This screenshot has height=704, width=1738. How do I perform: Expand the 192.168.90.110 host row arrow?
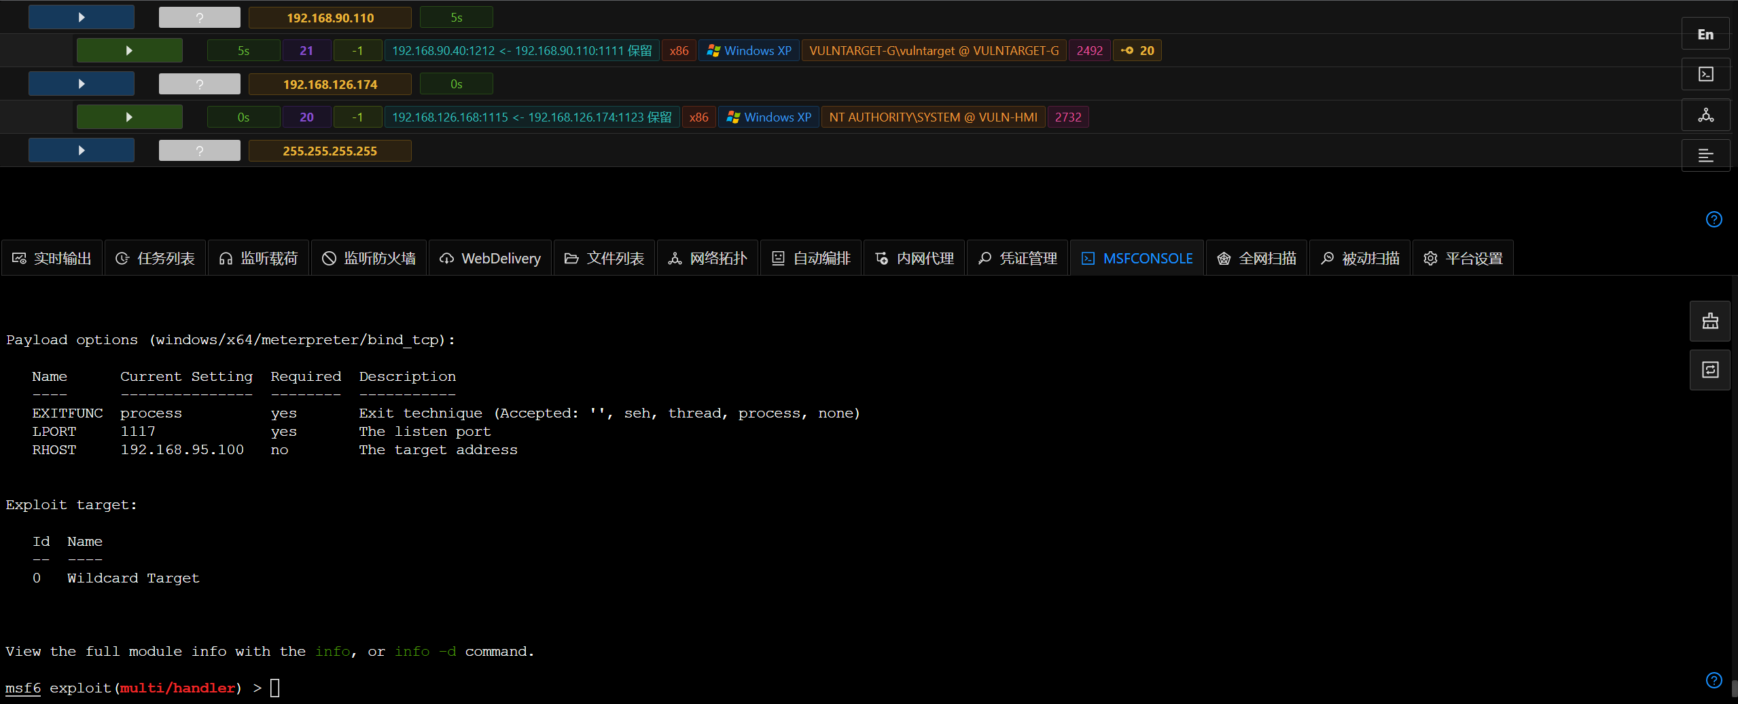tap(82, 18)
